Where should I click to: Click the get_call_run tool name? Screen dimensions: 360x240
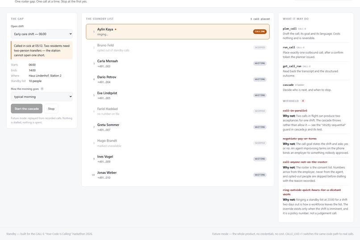(x=292, y=66)
